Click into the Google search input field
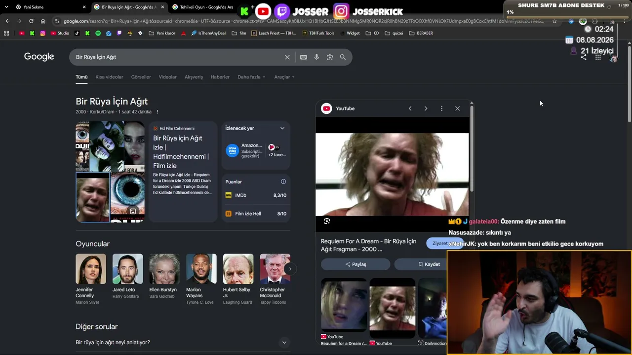This screenshot has width=632, height=355. tap(178, 57)
